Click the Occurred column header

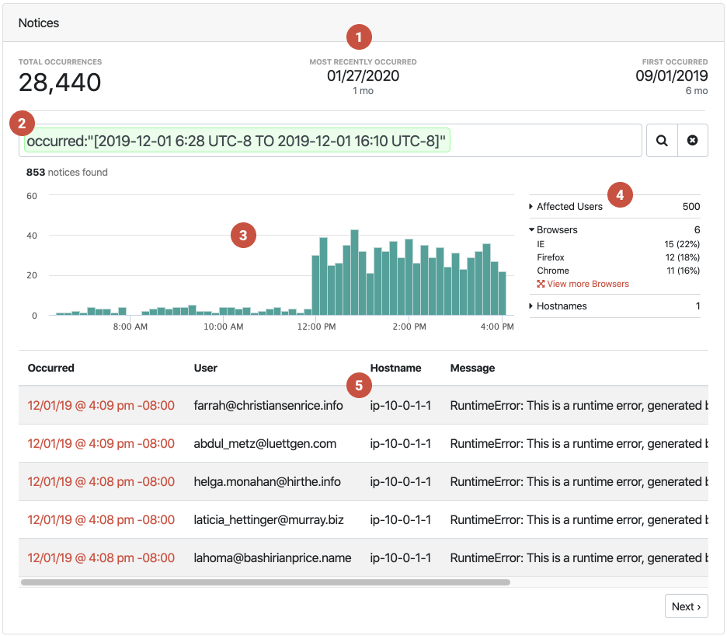tap(51, 368)
